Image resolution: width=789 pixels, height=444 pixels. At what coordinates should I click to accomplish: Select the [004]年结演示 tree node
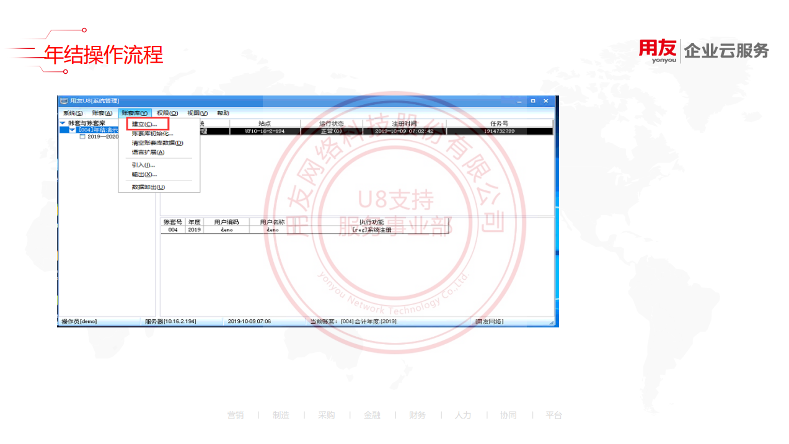pyautogui.click(x=98, y=130)
